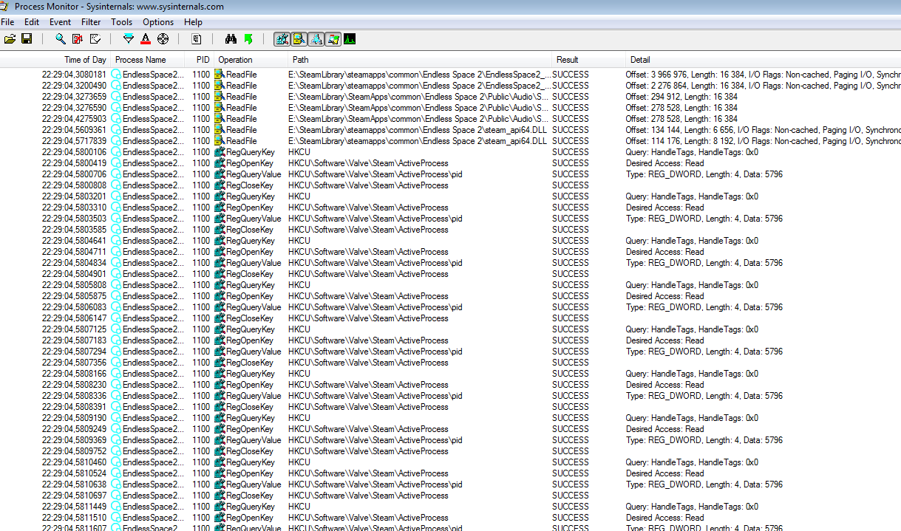Toggle show file system activity filter

coord(299,39)
